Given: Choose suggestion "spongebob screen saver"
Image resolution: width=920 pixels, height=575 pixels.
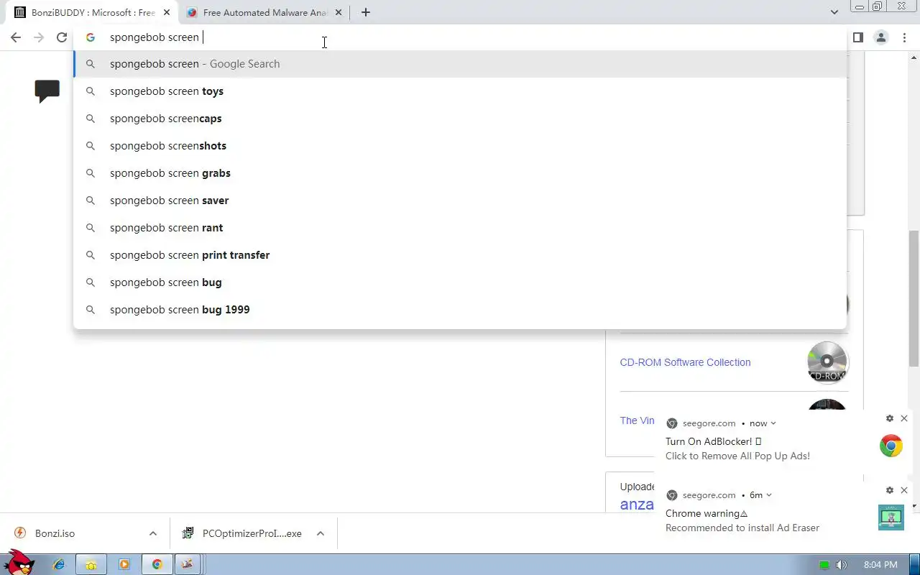Looking at the screenshot, I should [460, 201].
